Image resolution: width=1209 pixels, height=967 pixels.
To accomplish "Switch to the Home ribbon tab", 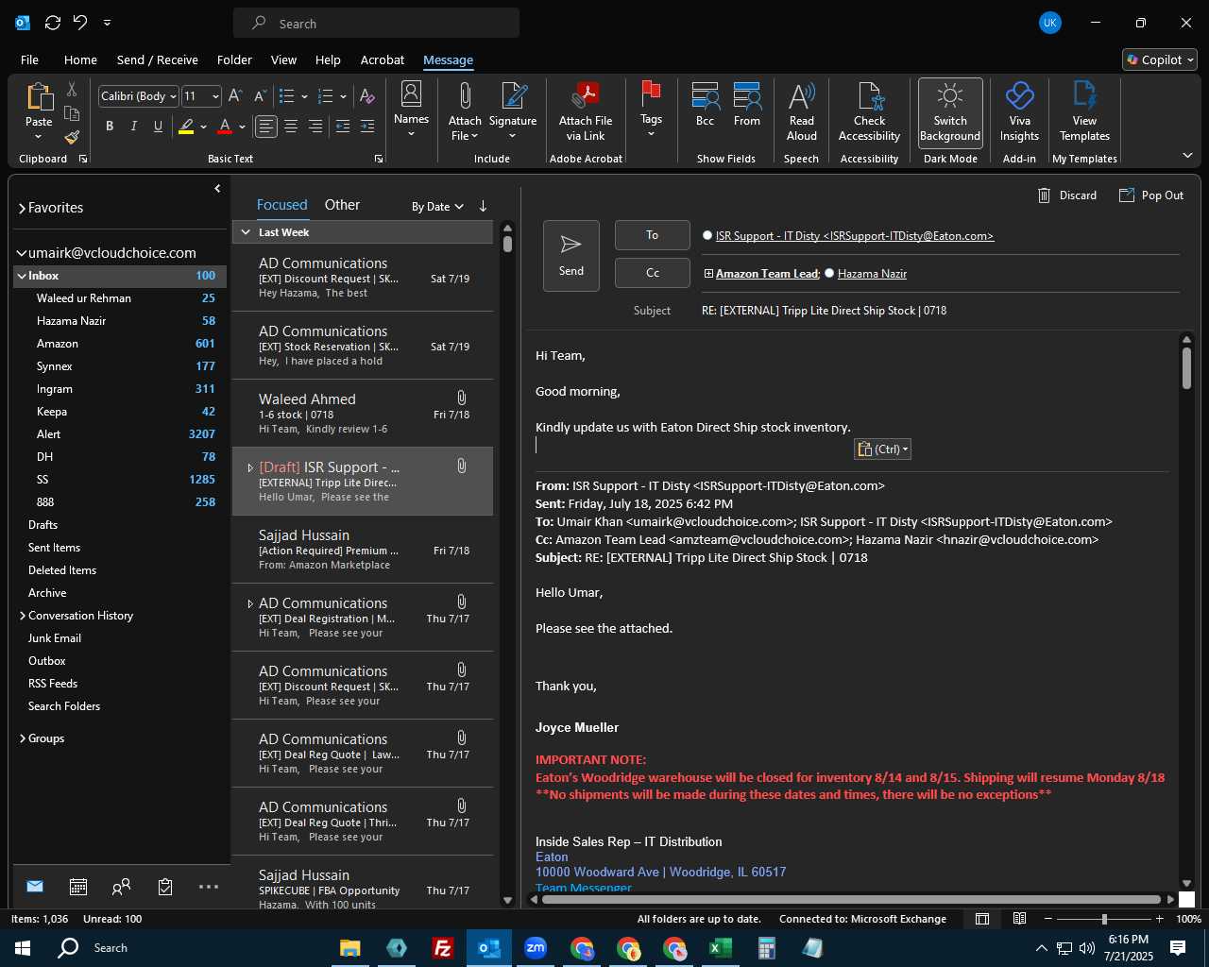I will (80, 59).
